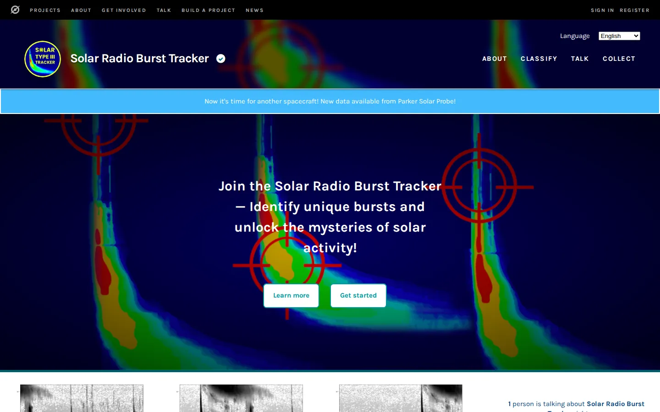Screen dimensions: 660x412
Task: Click the Get started button
Action: point(358,296)
